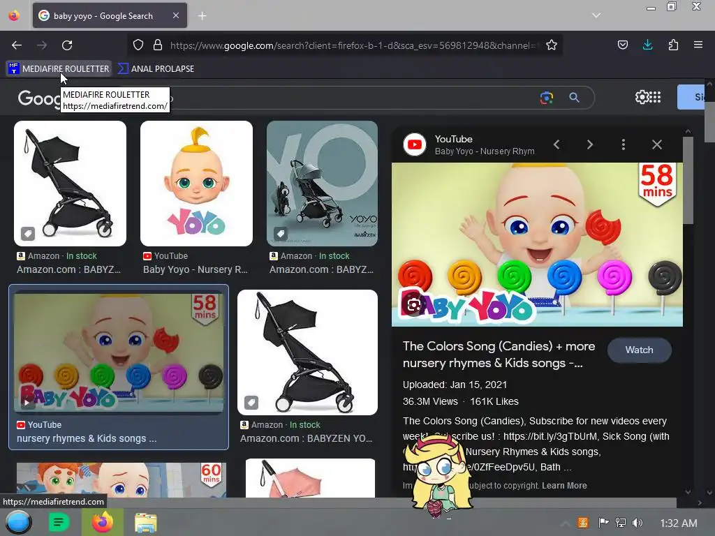Click the Amazon.com : BABYZEN YO... caption
Image resolution: width=715 pixels, height=536 pixels.
point(307,438)
